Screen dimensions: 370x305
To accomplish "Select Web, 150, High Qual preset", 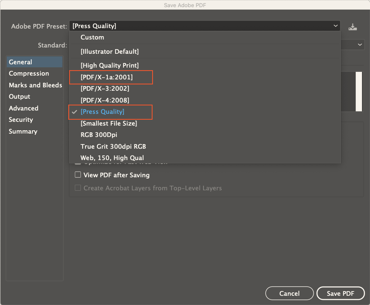I will [x=205, y=158].
